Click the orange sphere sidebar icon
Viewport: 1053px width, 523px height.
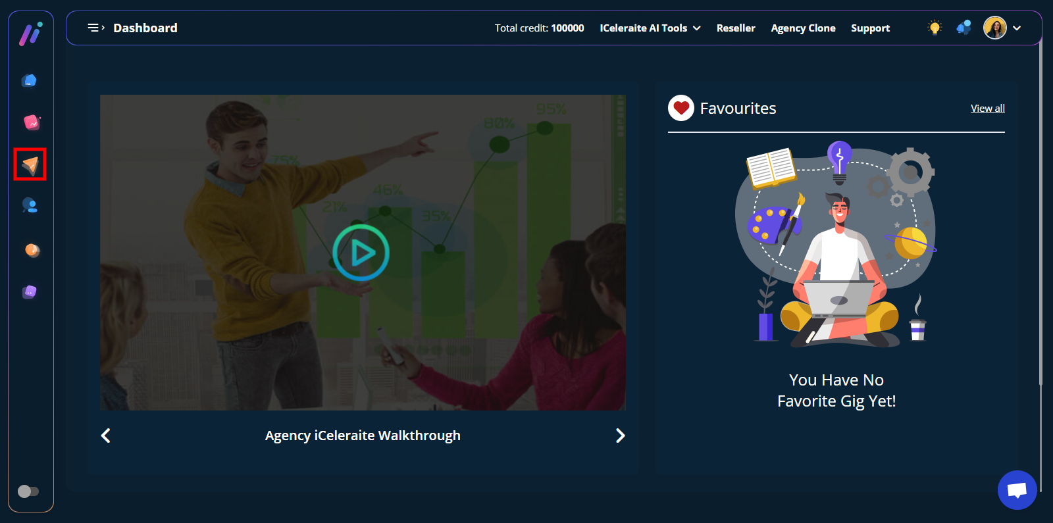pos(32,250)
